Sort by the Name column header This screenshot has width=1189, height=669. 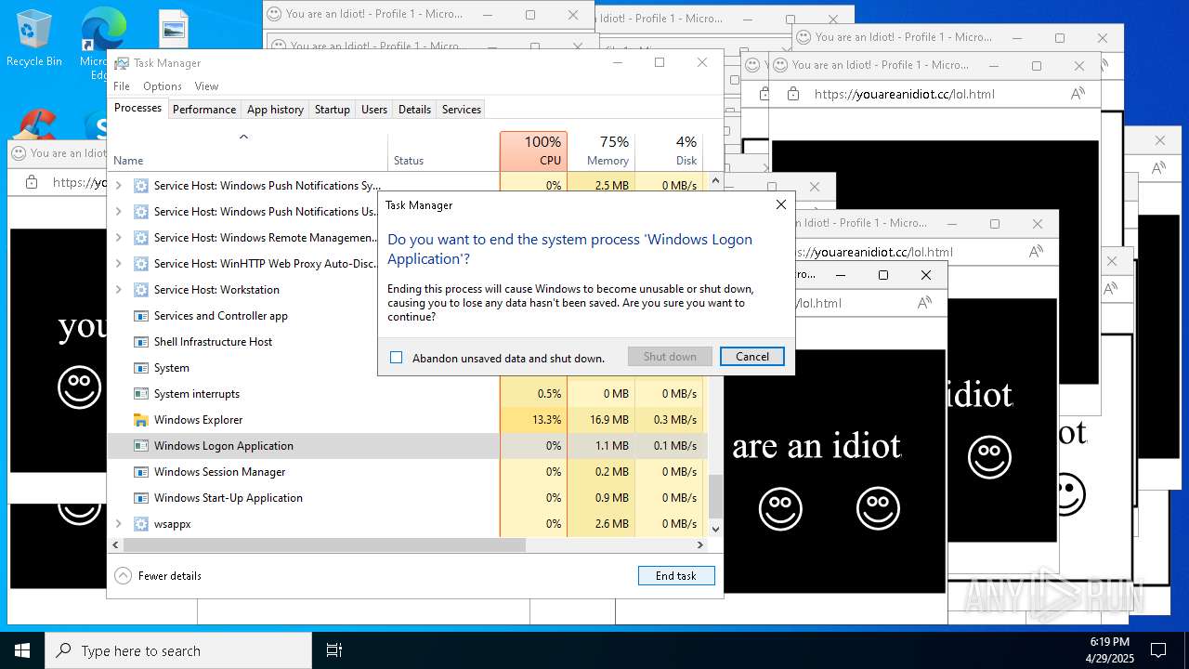(x=248, y=151)
